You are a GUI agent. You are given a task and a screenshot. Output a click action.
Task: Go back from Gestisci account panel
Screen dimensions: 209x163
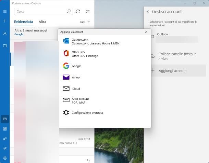[148, 12]
